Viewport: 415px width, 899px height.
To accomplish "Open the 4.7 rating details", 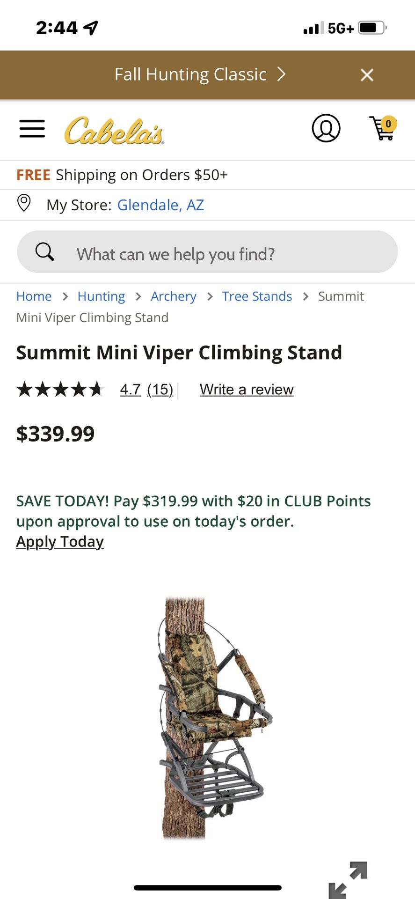I will 130,390.
